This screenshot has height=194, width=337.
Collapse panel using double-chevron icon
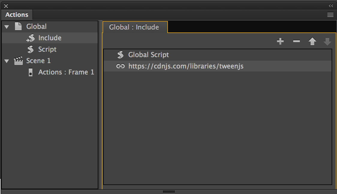(x=331, y=6)
